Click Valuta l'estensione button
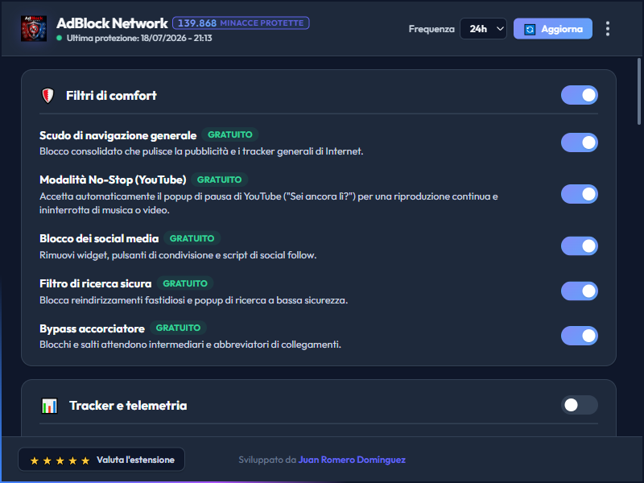 [x=101, y=460]
